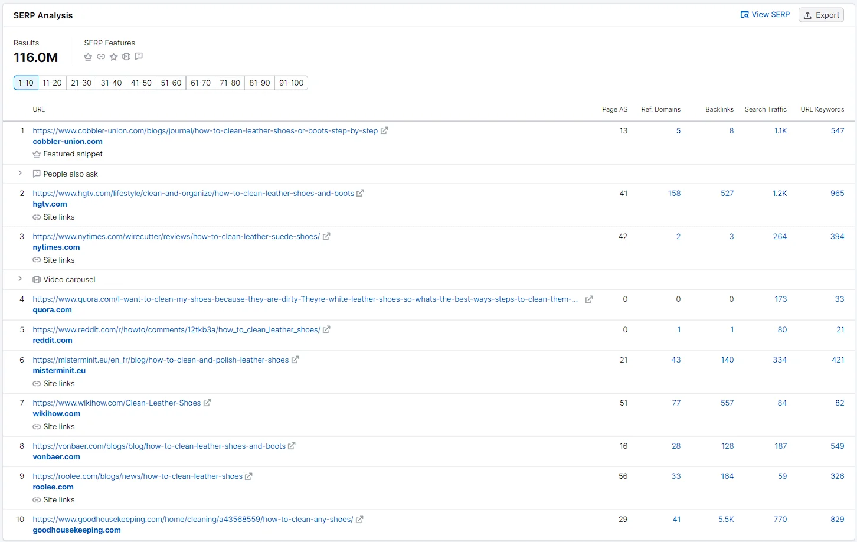
Task: Open external link icon for quora URL
Action: [x=588, y=299]
